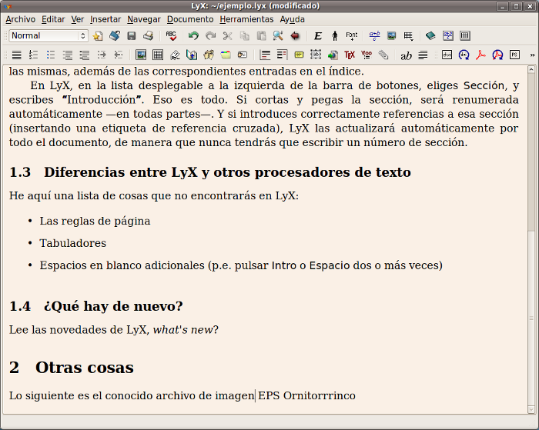This screenshot has height=430, width=539.
Task: Paste from clipboard icon
Action: pos(261,35)
